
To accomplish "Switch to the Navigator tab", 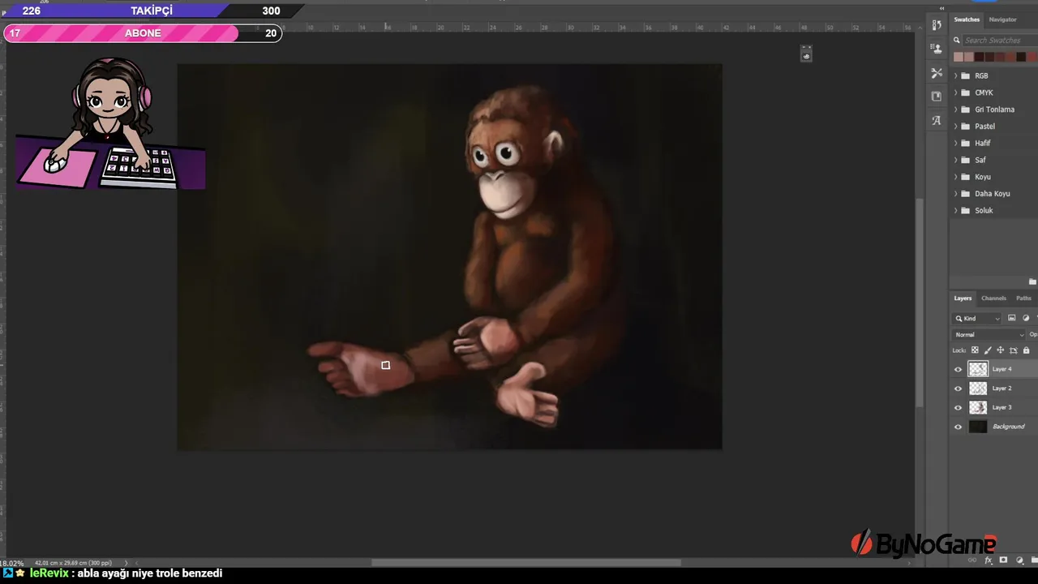I will tap(1002, 19).
